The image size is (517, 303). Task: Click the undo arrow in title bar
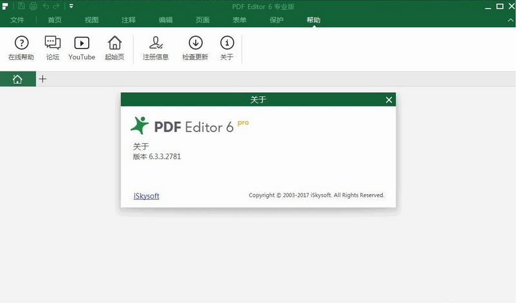pyautogui.click(x=46, y=6)
